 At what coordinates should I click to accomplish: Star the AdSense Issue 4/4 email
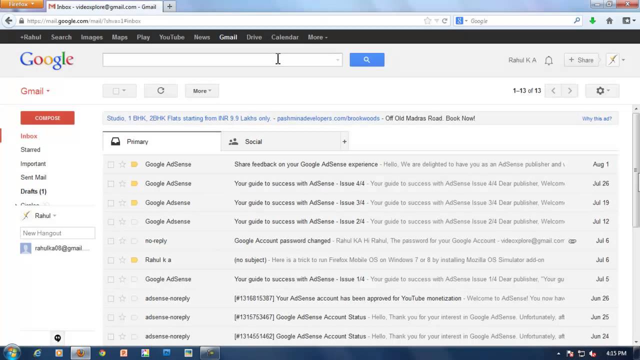pyautogui.click(x=122, y=183)
